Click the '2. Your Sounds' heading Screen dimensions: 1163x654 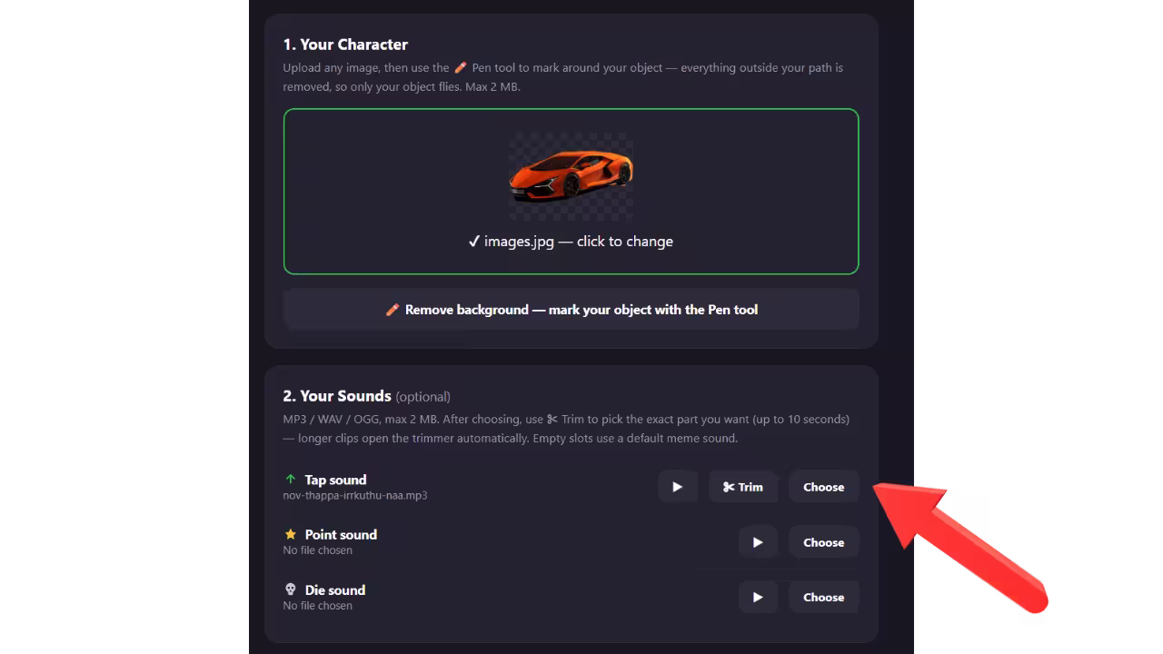pyautogui.click(x=337, y=396)
